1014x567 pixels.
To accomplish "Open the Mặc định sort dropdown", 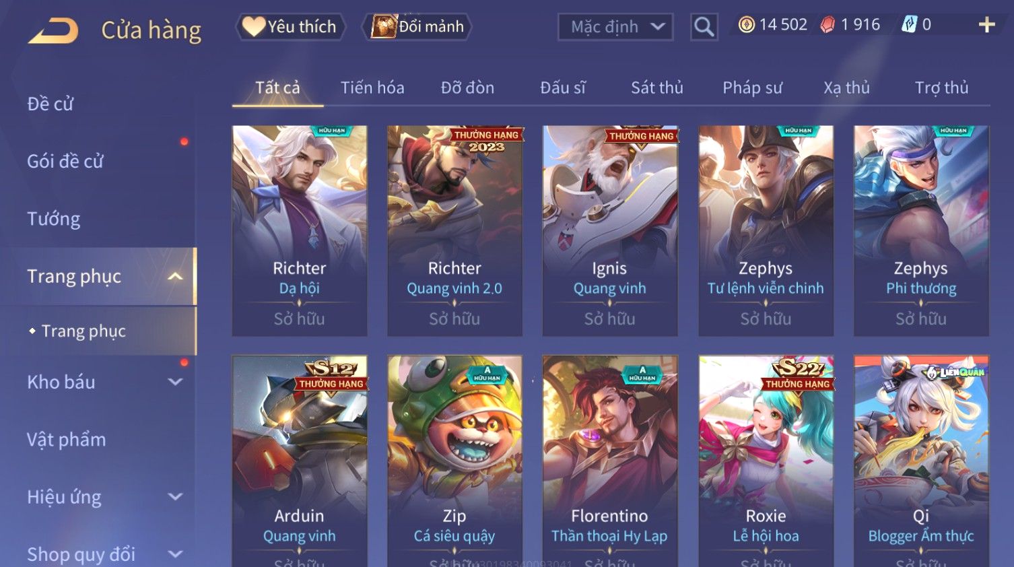I will (x=615, y=27).
